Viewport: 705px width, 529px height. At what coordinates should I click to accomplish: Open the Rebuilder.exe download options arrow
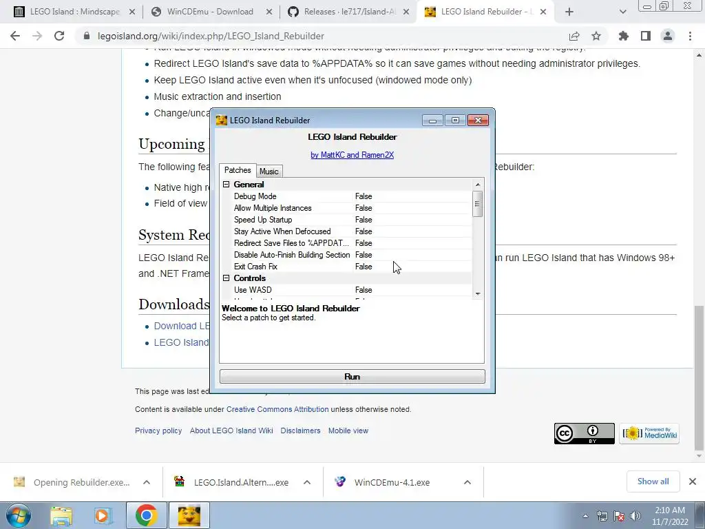(x=147, y=482)
